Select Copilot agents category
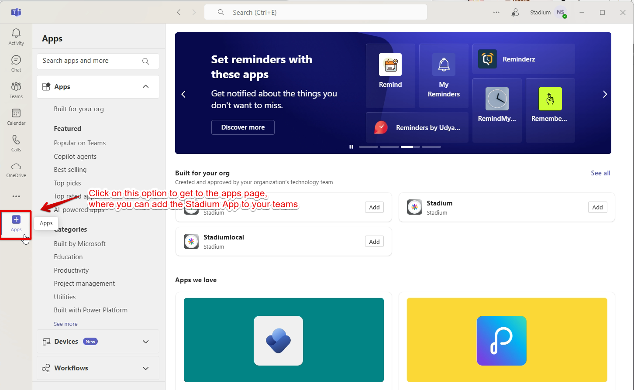 coord(75,157)
